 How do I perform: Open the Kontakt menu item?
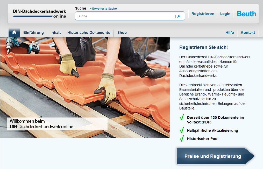[x=248, y=33]
